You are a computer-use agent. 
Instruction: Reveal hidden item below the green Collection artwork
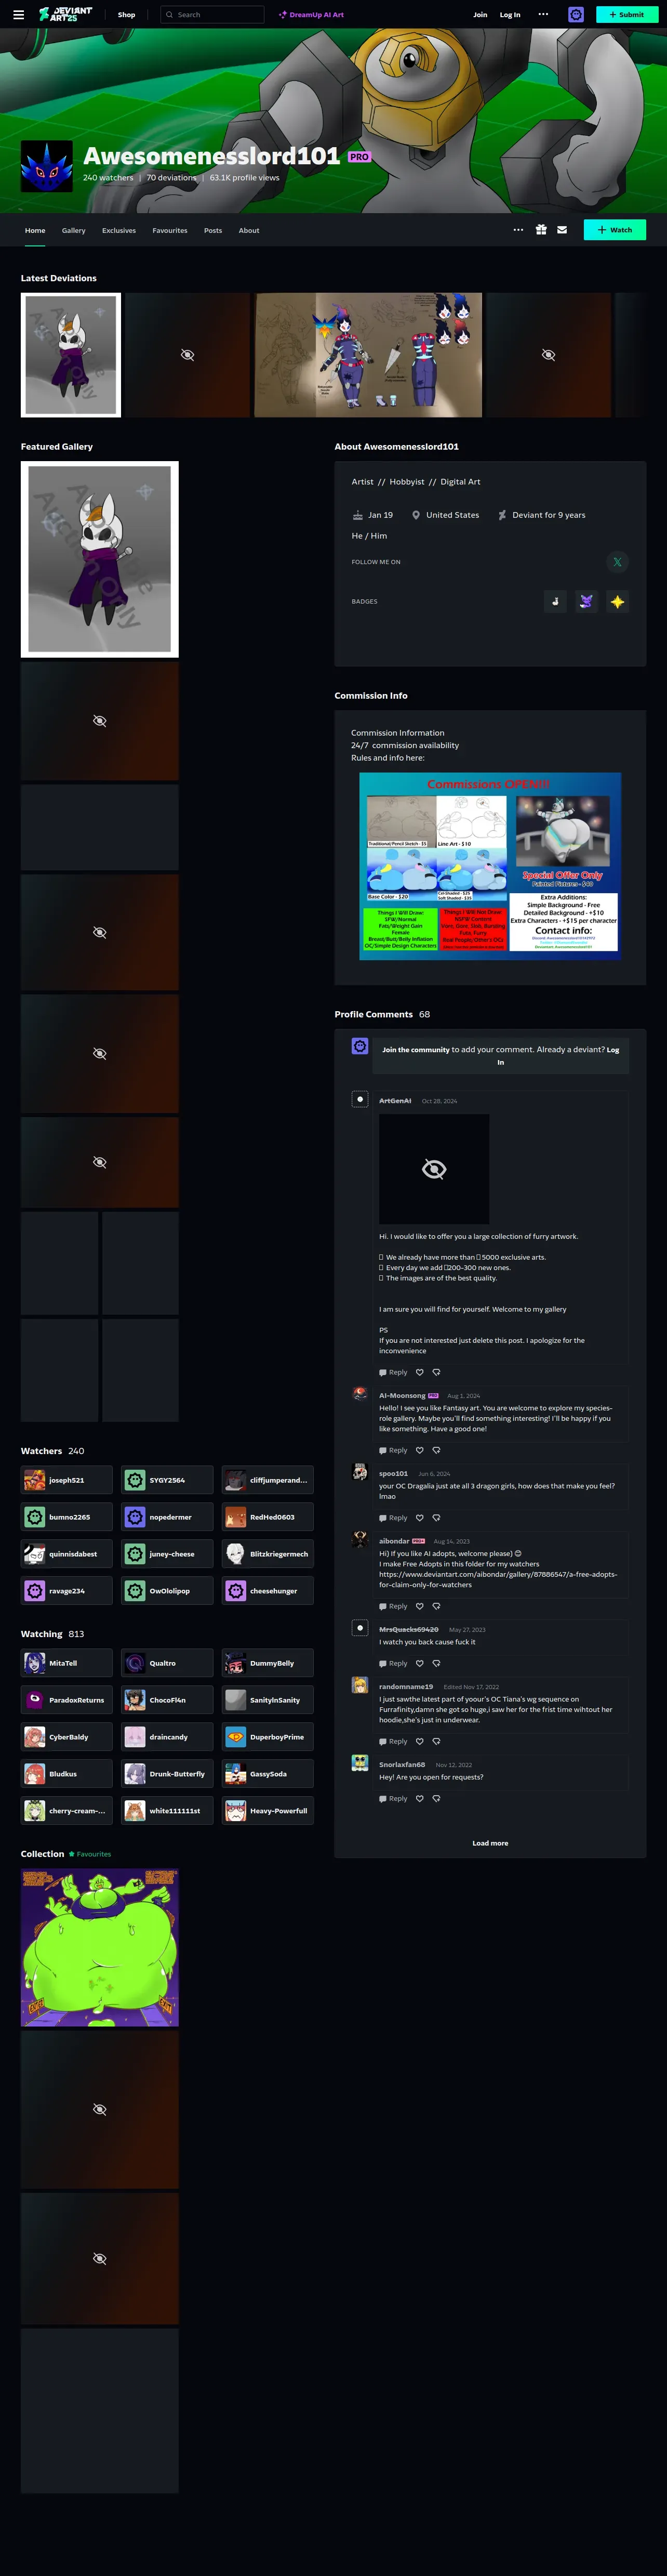[100, 2109]
